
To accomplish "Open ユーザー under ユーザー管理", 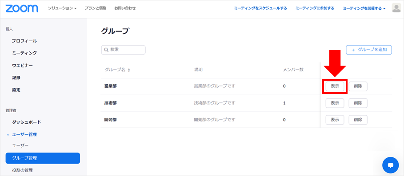I will pos(20,146).
